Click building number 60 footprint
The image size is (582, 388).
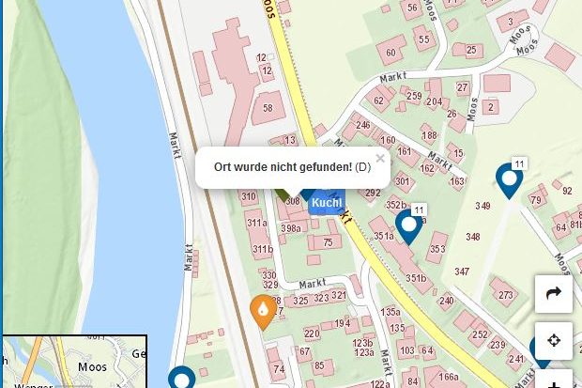point(391,51)
